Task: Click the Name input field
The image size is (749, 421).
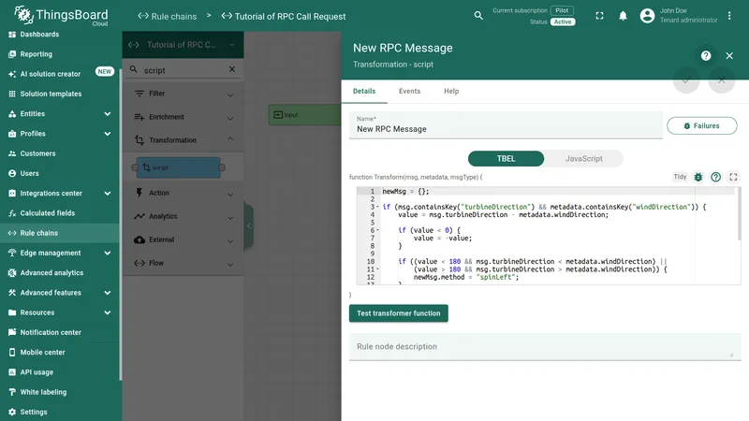Action: (x=506, y=125)
